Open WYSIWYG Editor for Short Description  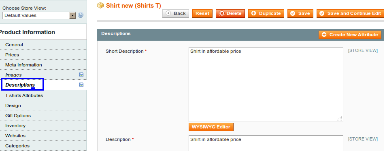(211, 127)
